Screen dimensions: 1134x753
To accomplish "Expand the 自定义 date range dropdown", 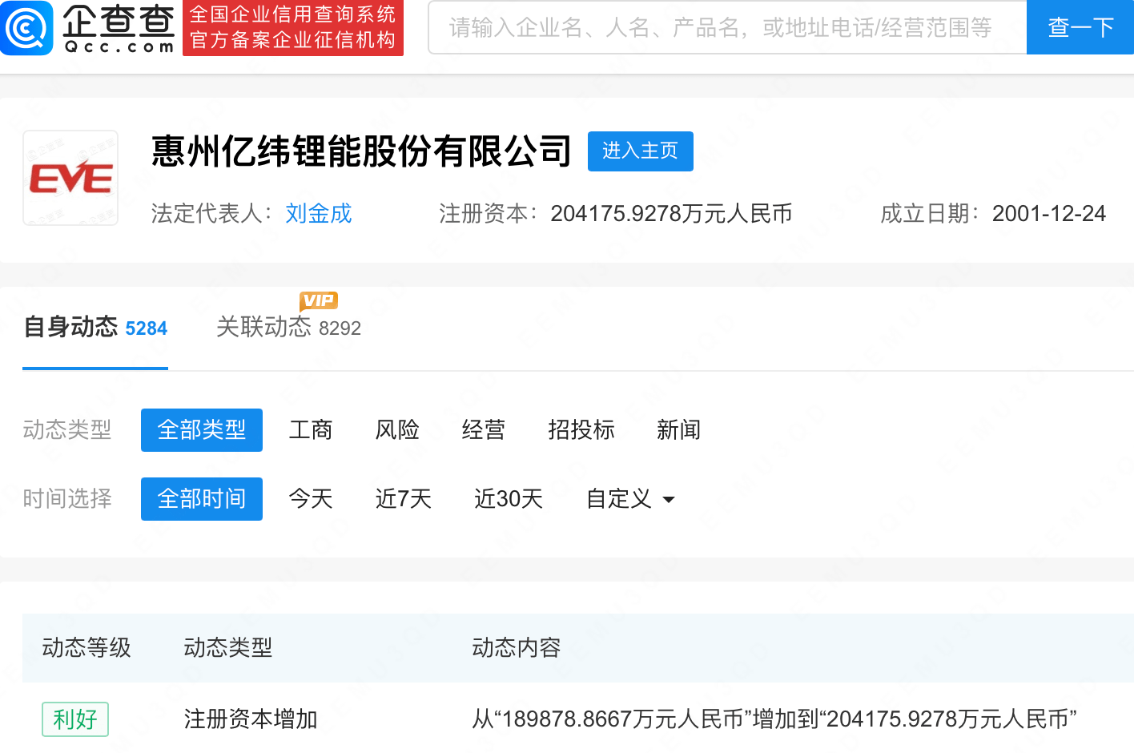I will pos(630,499).
